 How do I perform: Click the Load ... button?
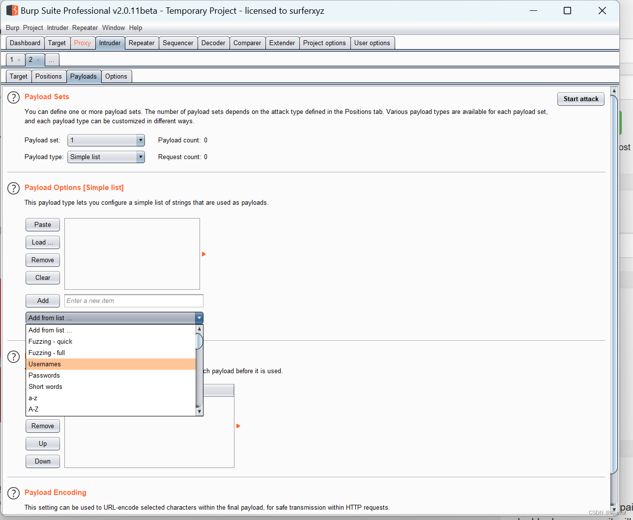[x=43, y=242]
